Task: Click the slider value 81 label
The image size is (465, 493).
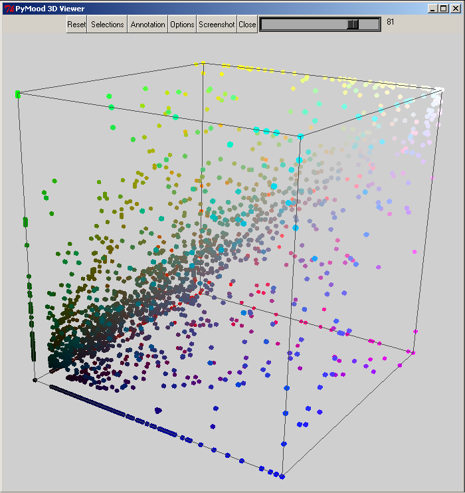Action: coord(390,22)
